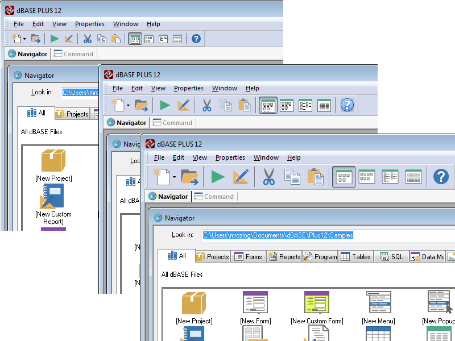Open the Properties menu in the front window

coord(230,158)
